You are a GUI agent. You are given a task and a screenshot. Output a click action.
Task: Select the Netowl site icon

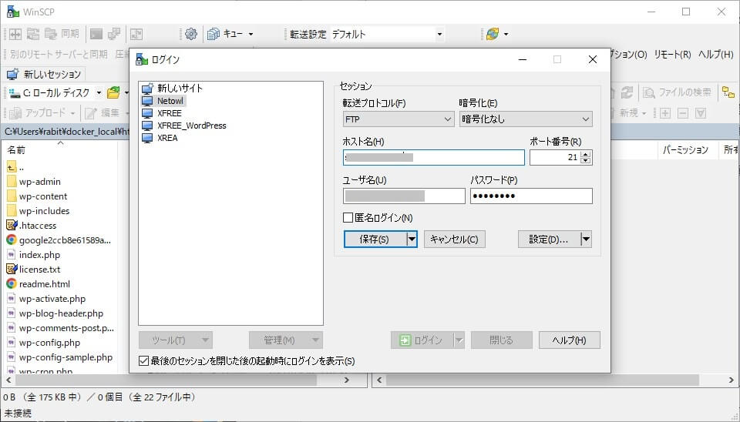coord(148,101)
